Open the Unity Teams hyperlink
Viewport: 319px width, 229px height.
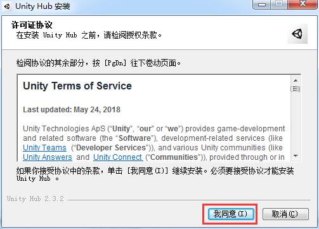(44, 148)
